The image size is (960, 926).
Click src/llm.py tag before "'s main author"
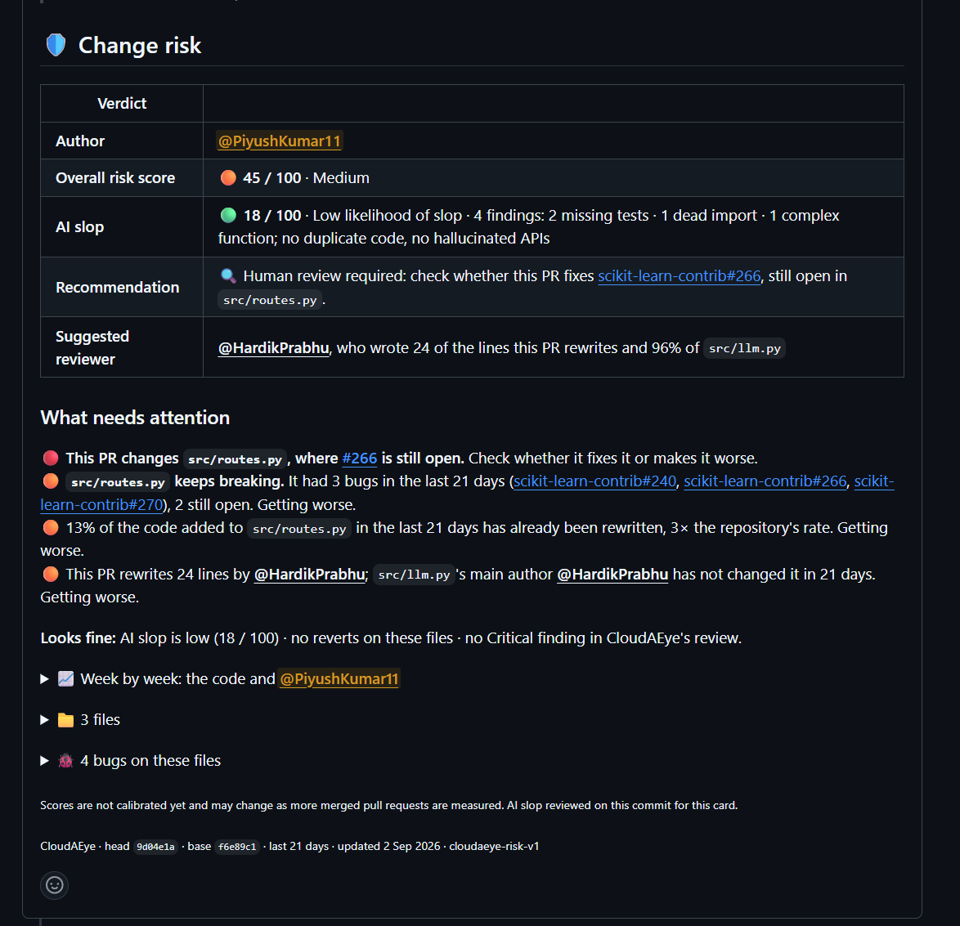[414, 575]
